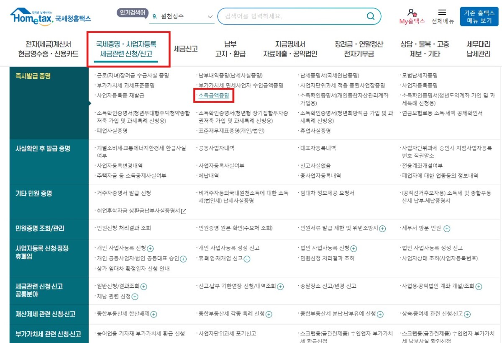Open 연금보험료등 소득·세액 공제확인서 link

(x=442, y=113)
